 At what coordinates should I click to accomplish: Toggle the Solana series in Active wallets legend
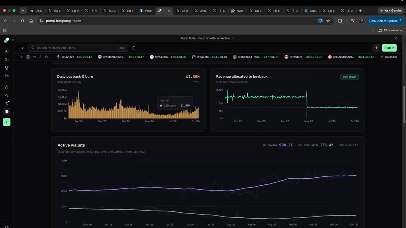coord(278,145)
